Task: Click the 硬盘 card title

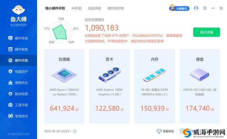Action: point(200,59)
